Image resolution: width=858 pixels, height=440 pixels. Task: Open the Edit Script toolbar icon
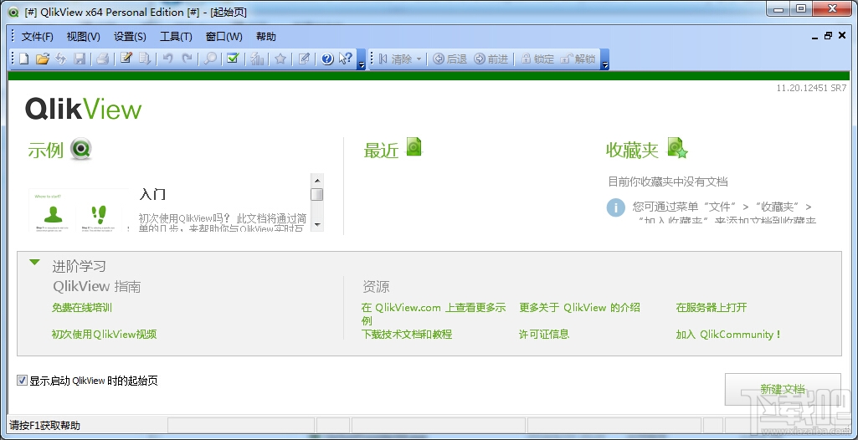tap(126, 58)
